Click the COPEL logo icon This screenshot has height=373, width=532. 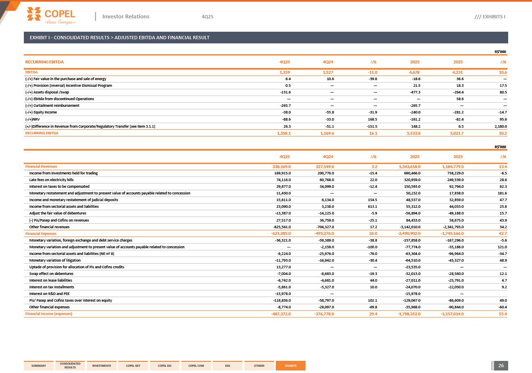(x=35, y=14)
